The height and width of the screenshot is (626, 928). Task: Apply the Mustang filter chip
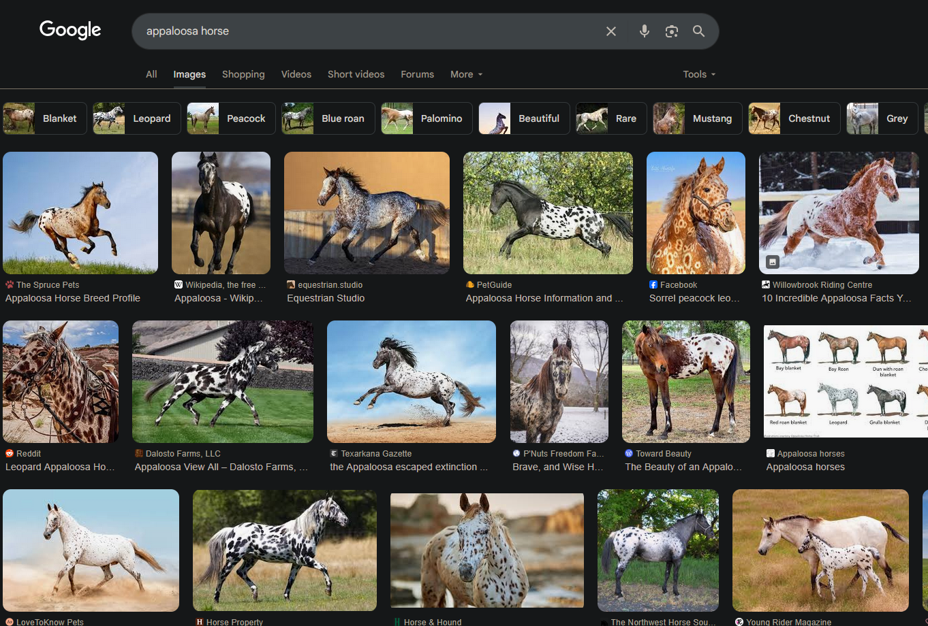click(698, 118)
